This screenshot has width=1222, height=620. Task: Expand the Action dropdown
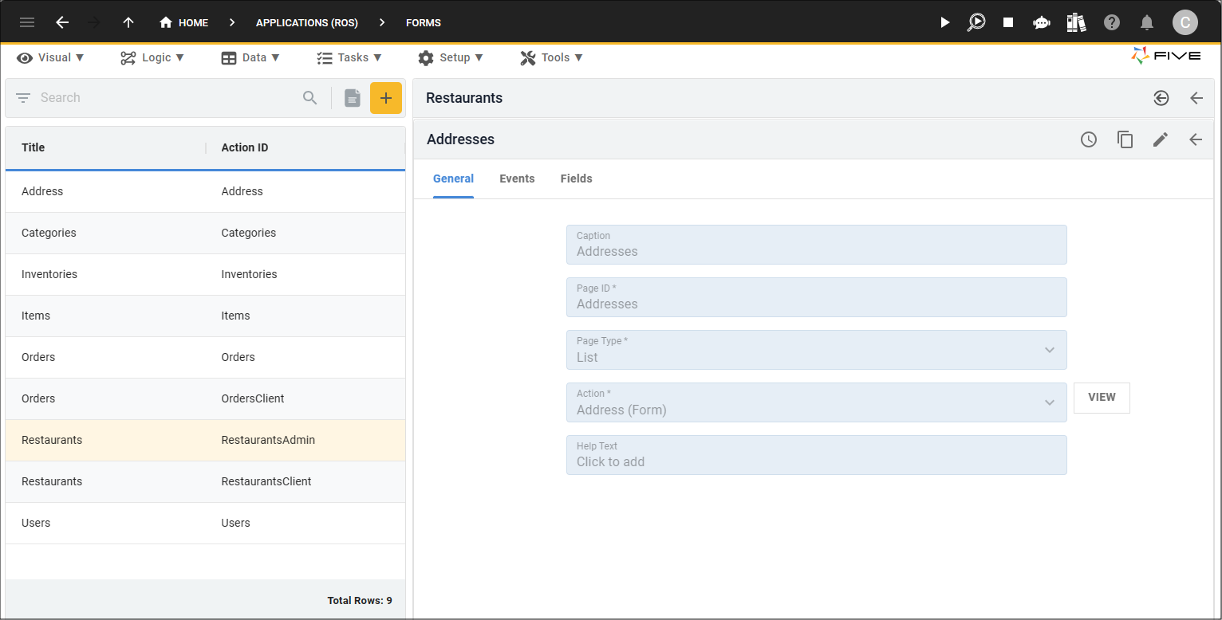point(816,402)
